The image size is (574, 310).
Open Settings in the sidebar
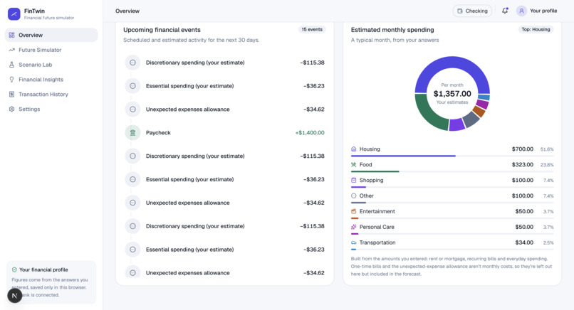click(x=51, y=109)
